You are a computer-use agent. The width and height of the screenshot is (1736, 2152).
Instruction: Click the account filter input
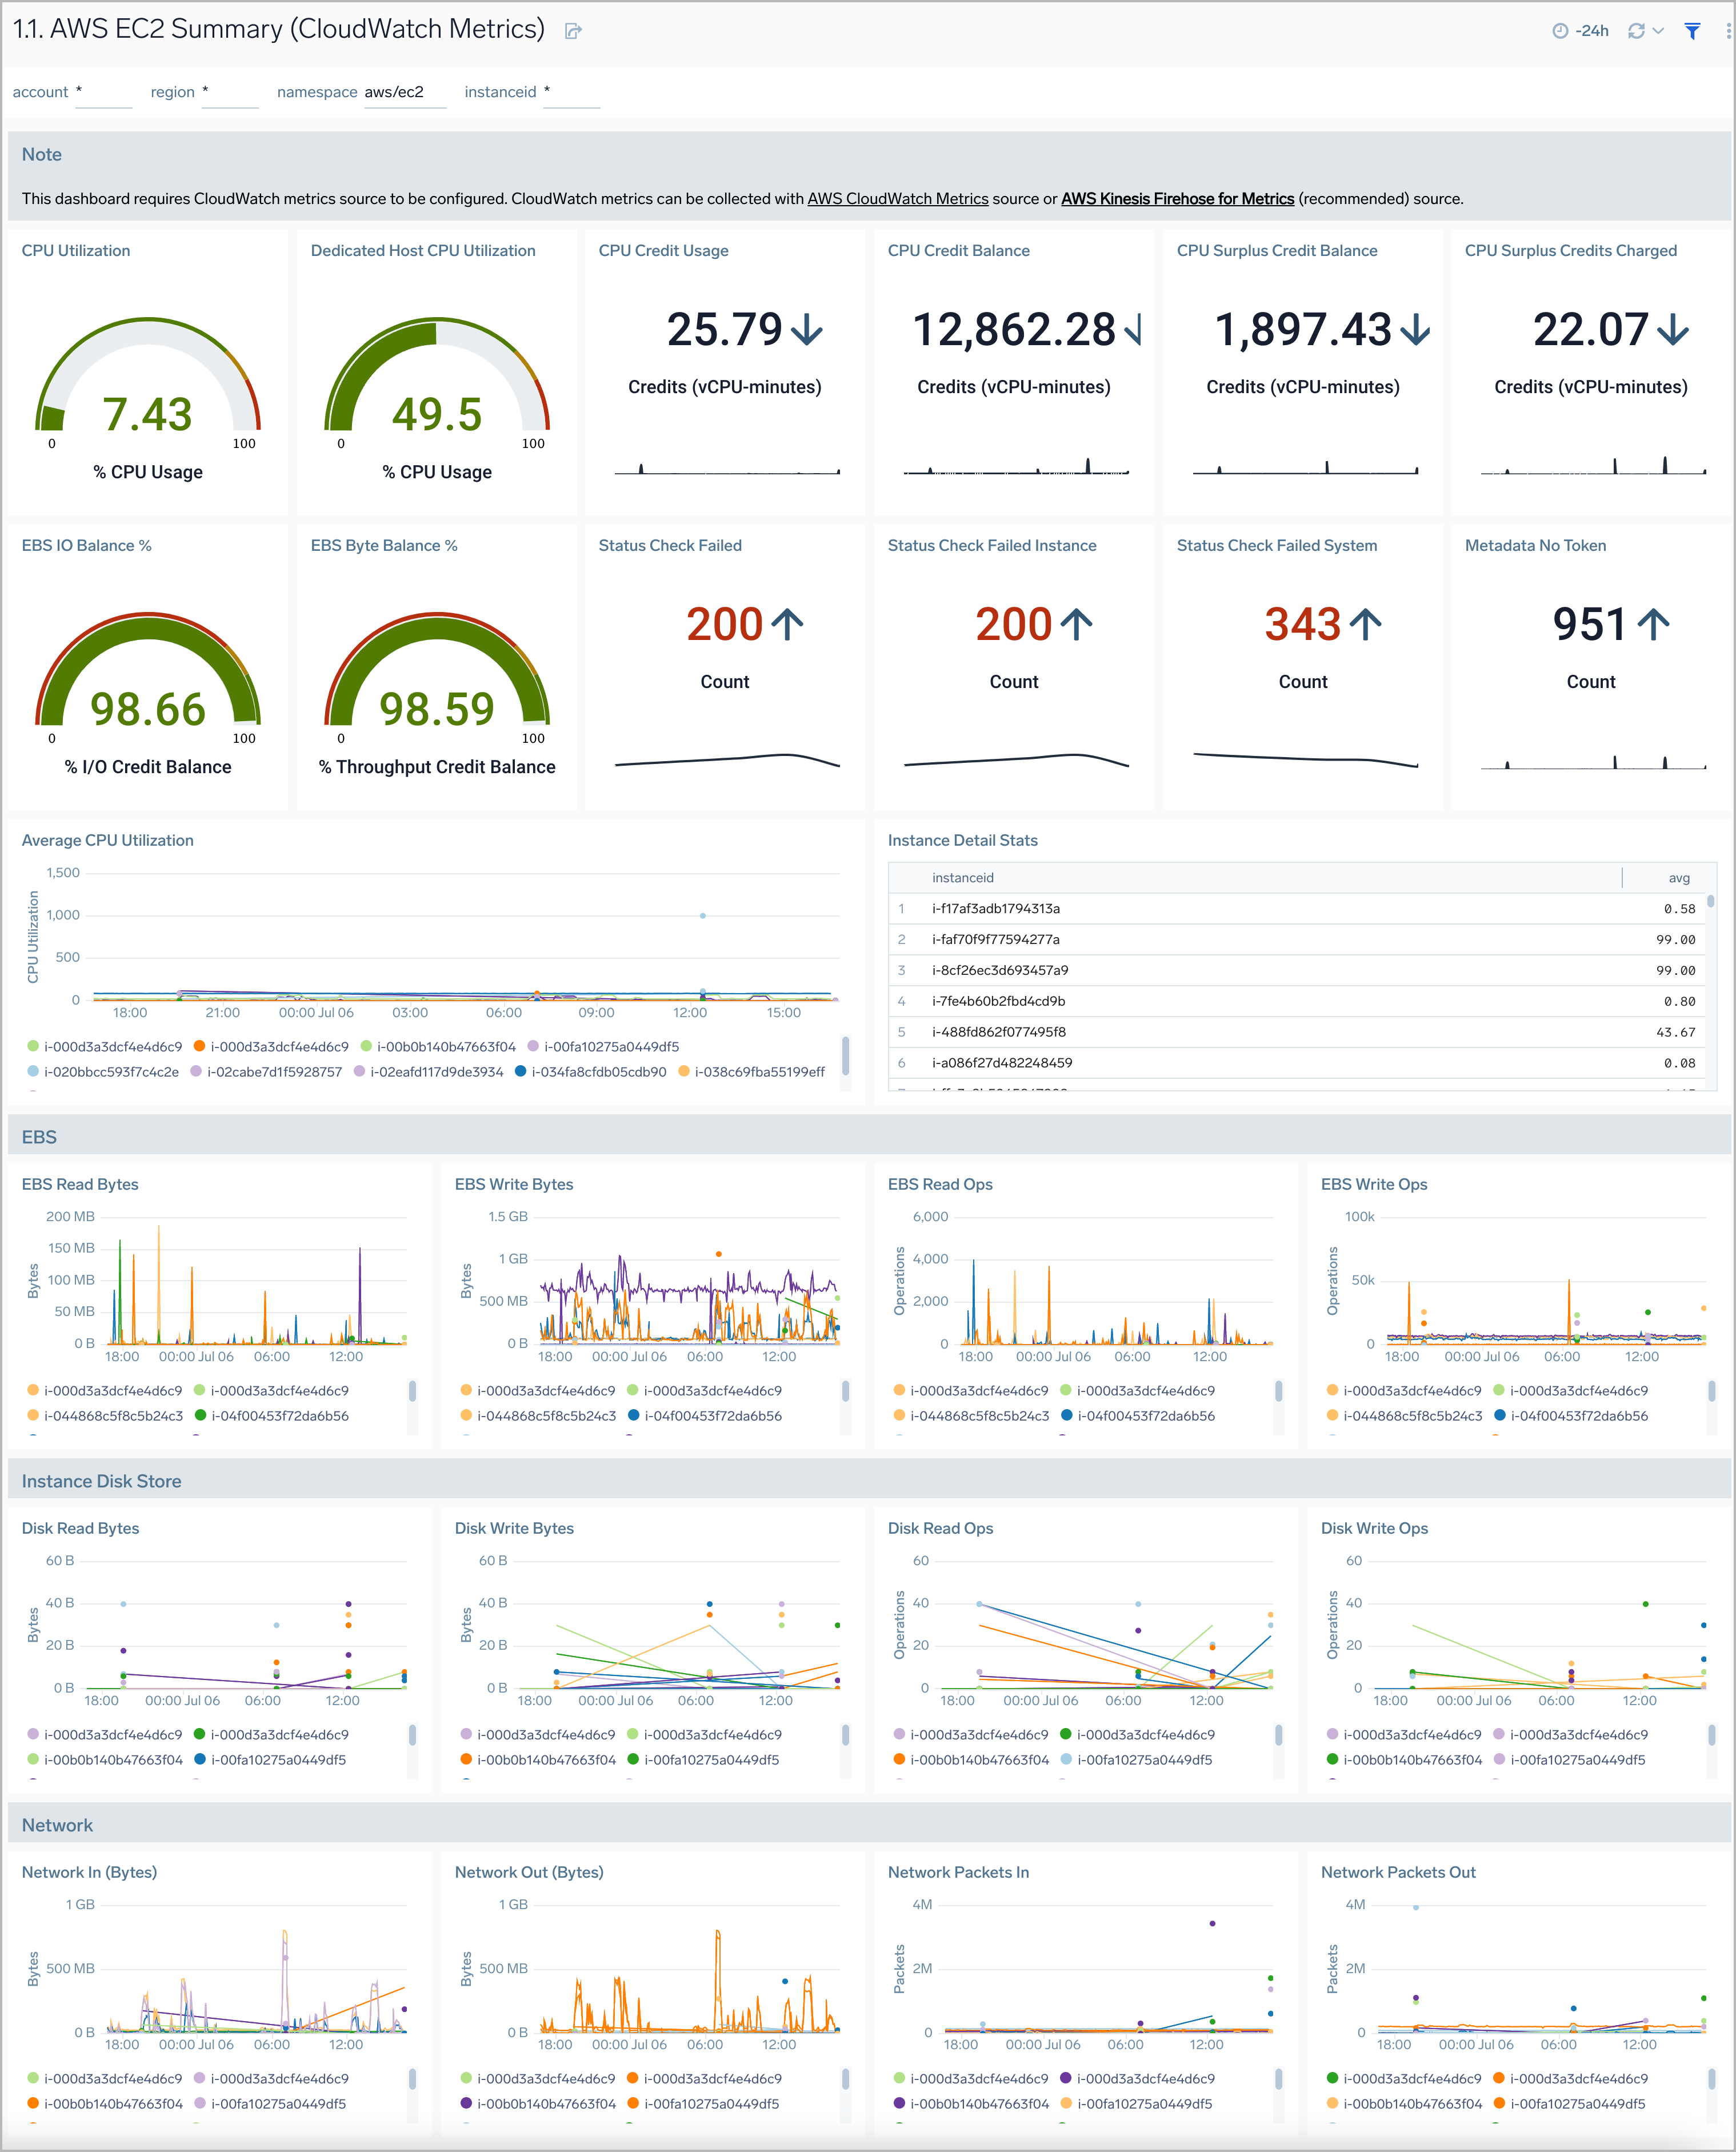point(104,92)
